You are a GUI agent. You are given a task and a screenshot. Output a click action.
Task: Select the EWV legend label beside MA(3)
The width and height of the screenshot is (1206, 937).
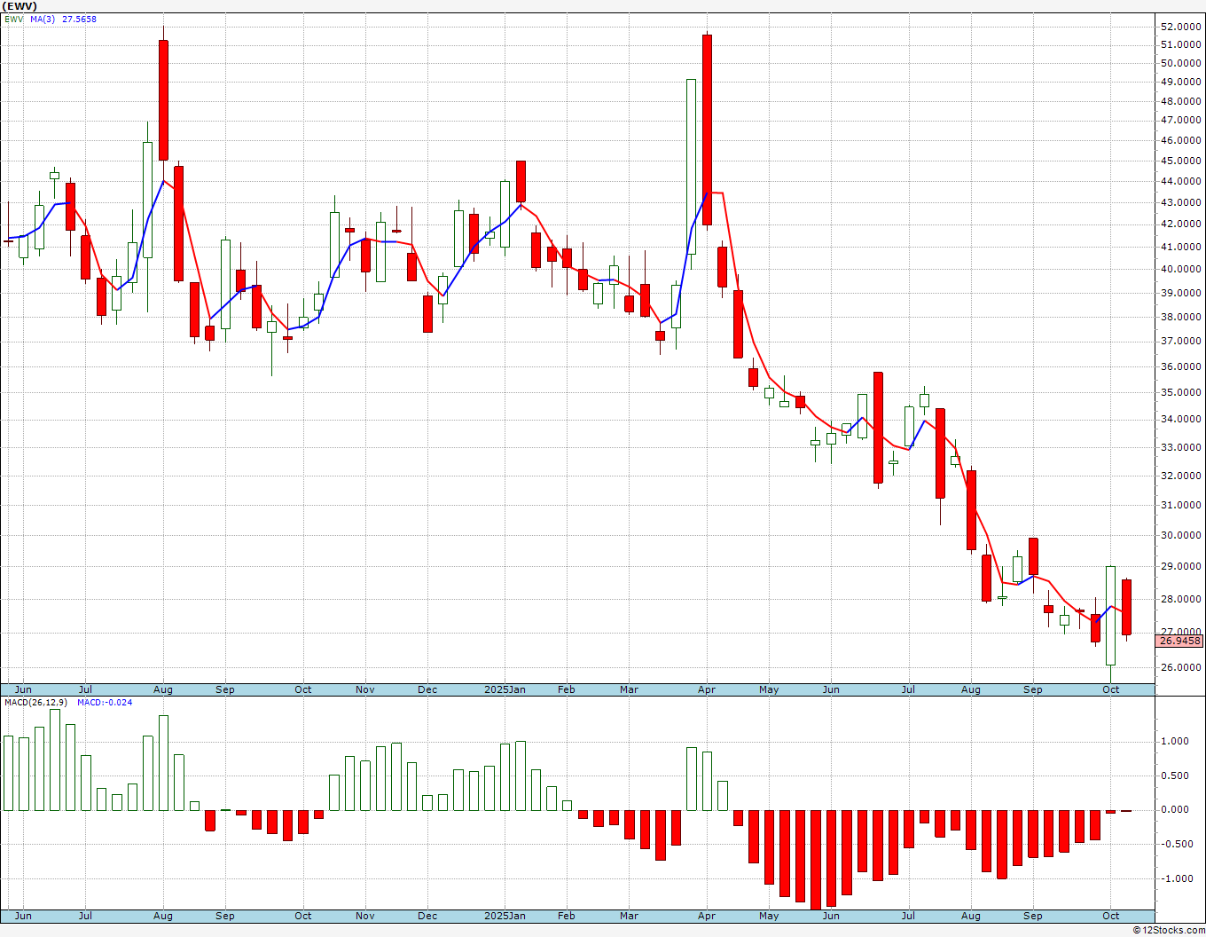click(x=13, y=19)
